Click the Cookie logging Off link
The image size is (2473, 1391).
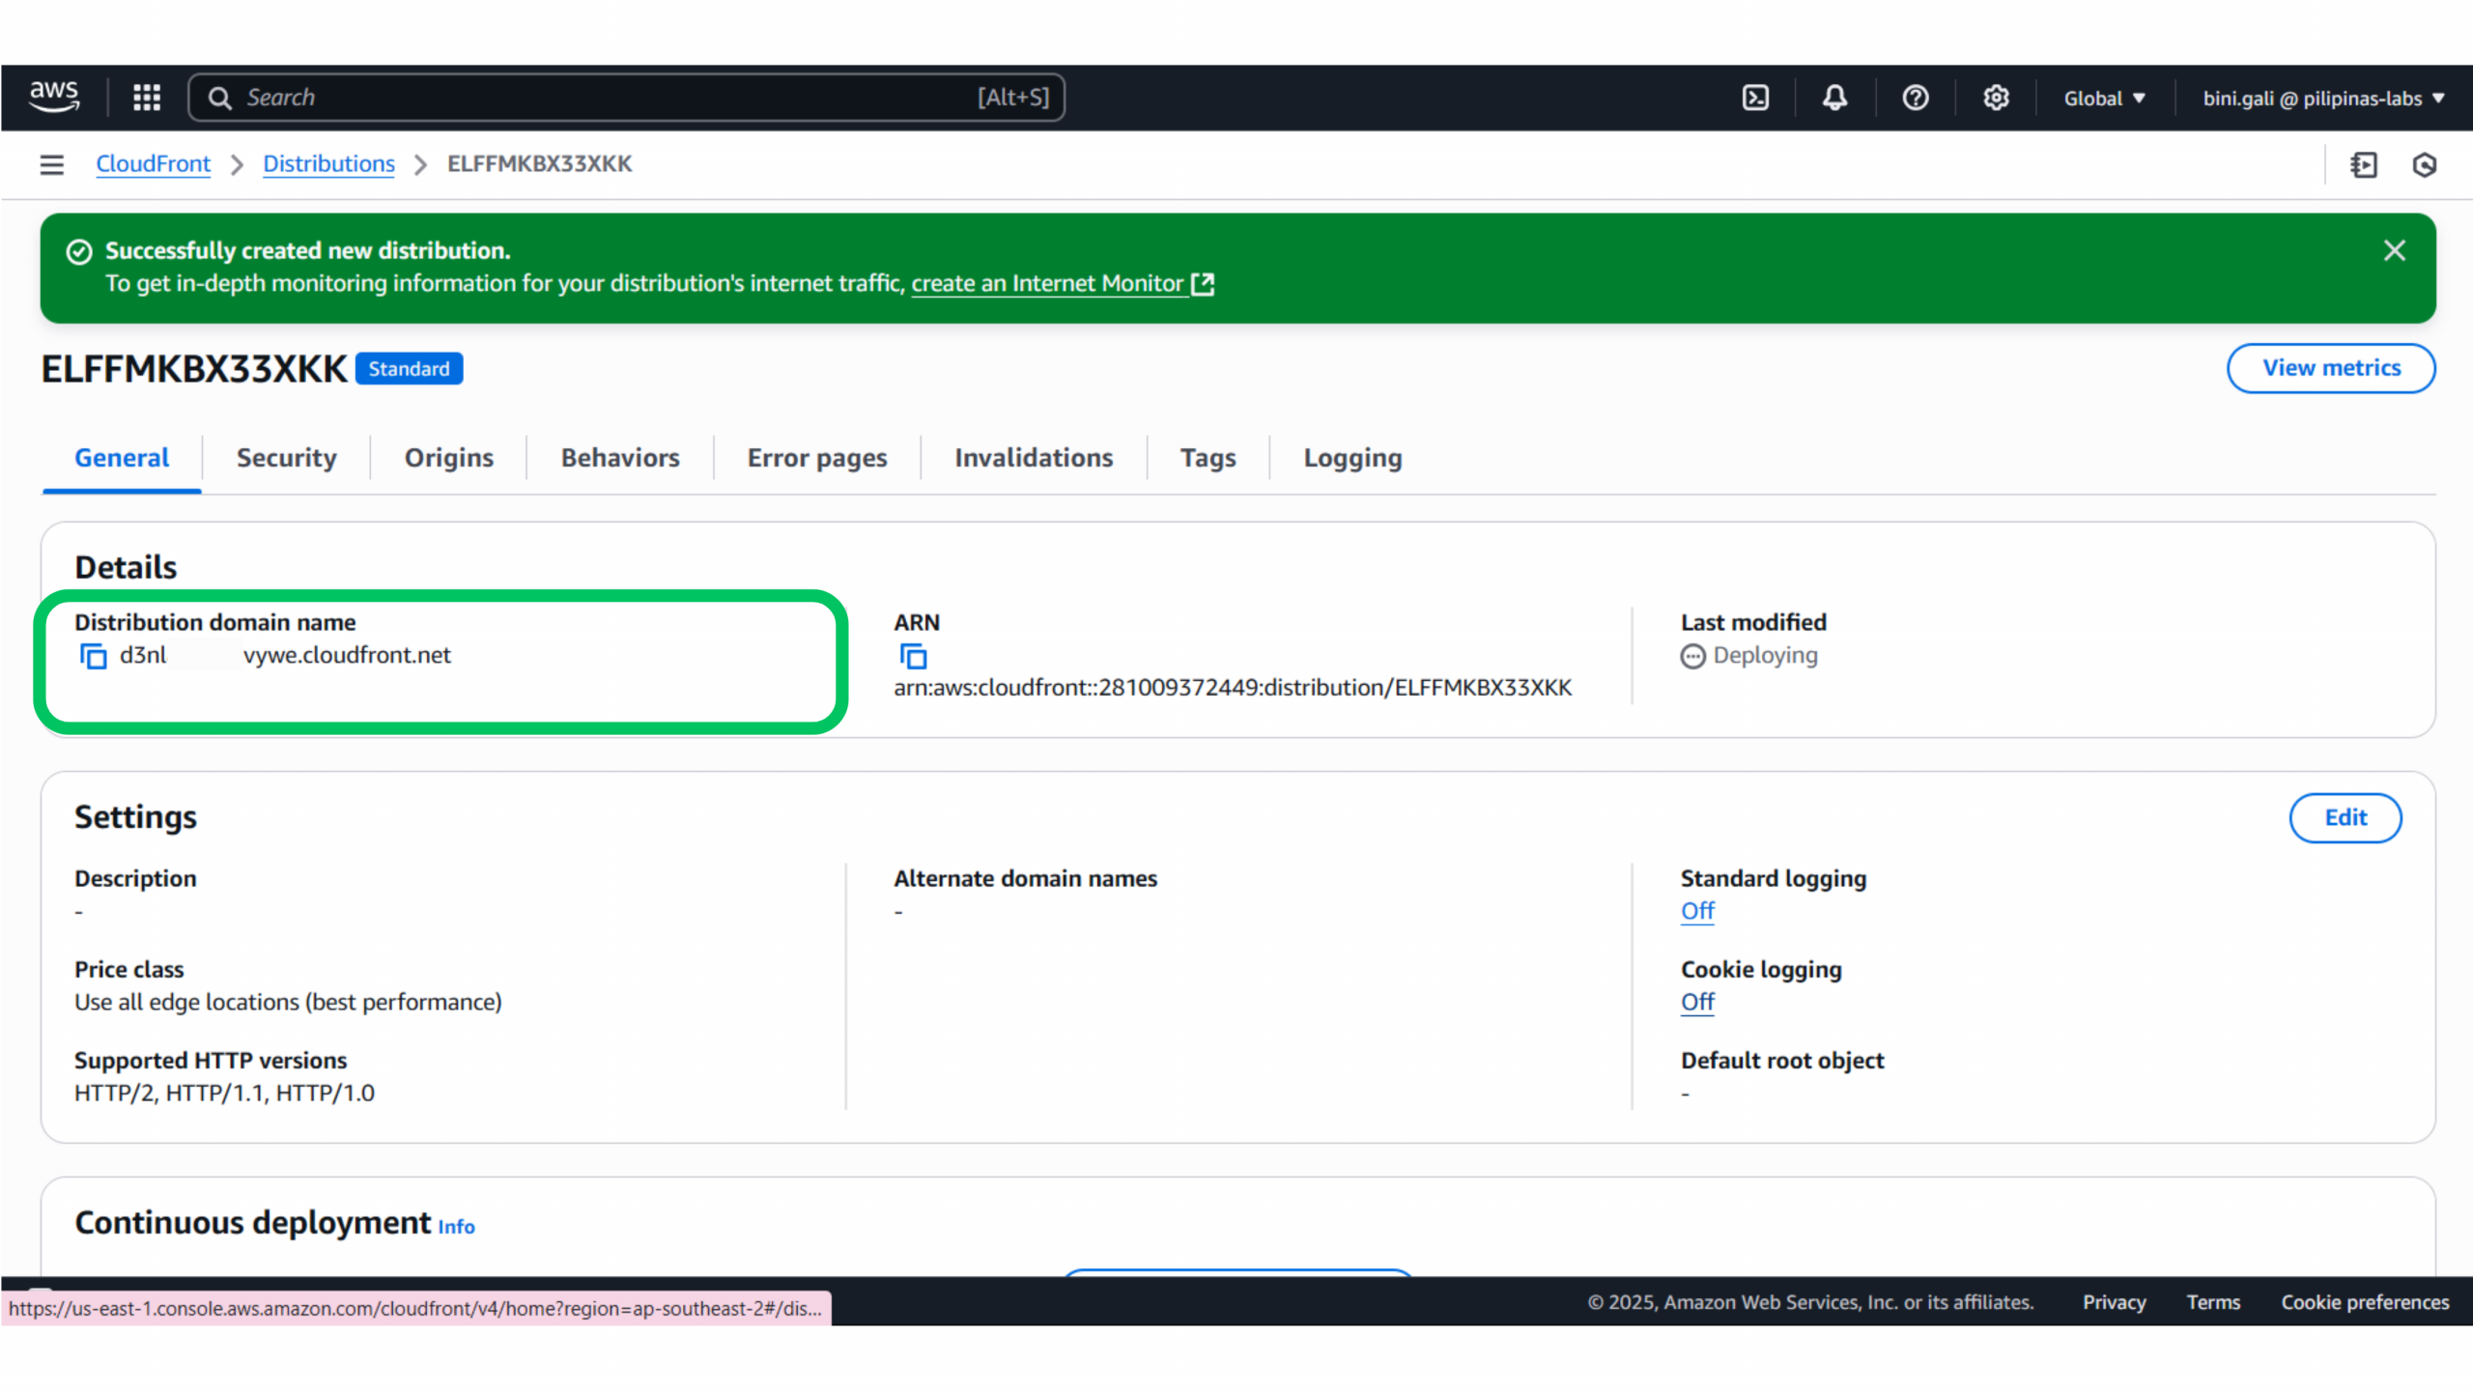tap(1697, 1002)
